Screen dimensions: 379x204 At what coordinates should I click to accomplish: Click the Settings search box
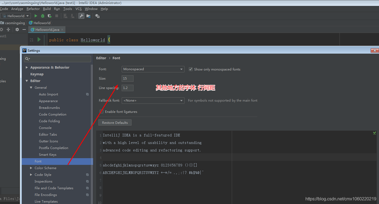(57, 59)
